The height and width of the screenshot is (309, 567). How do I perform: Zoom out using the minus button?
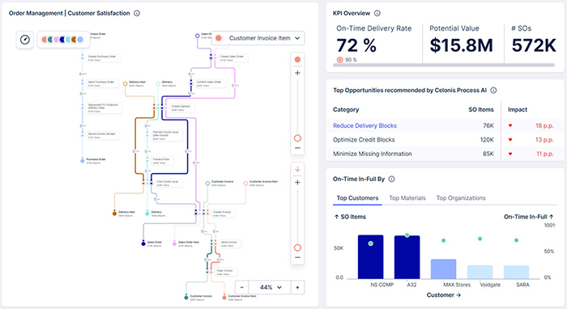(x=242, y=287)
